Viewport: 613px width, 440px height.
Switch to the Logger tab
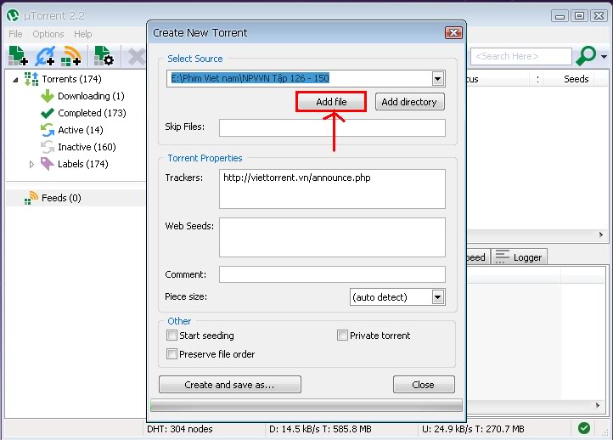coord(519,257)
